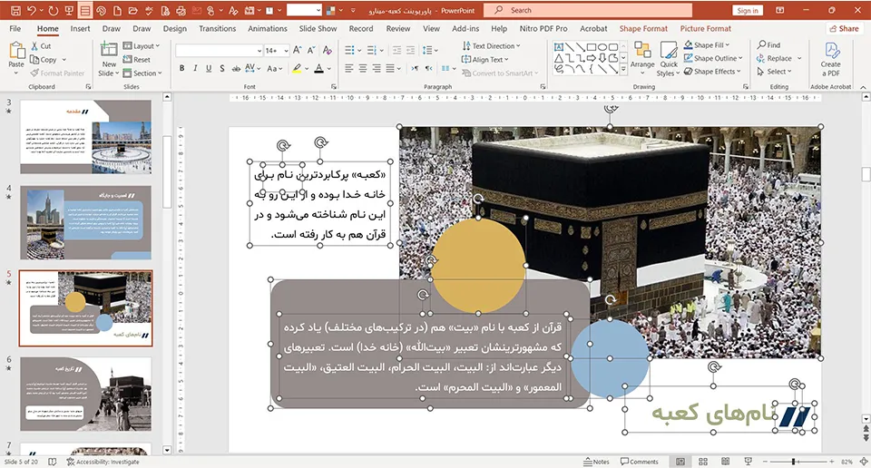Click Create a PDF Acrobat button

(830, 58)
